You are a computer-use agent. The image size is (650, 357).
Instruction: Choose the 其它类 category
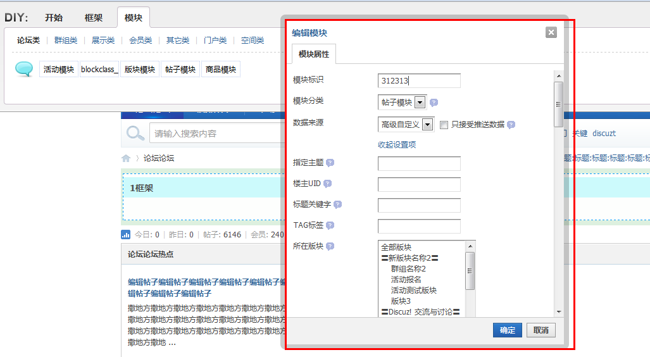click(x=178, y=41)
